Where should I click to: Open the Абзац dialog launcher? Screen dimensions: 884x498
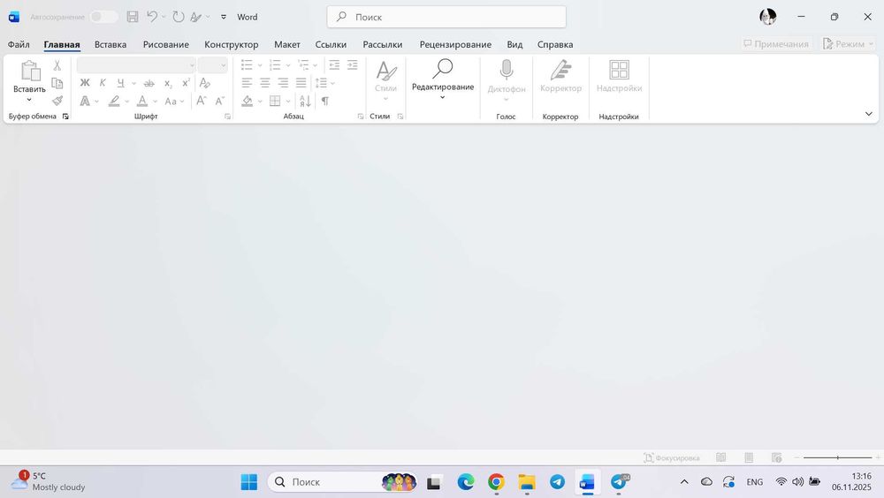click(361, 117)
